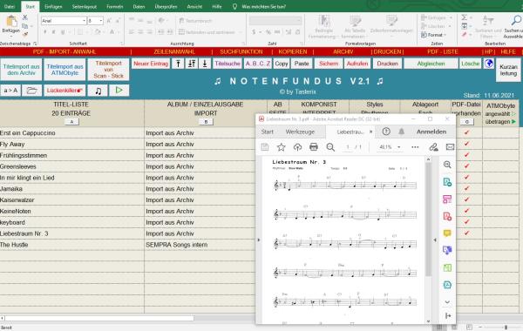Viewport: 523px width, 331px height.
Task: Click the sort rows up-down arrow button
Action: [x=192, y=64]
